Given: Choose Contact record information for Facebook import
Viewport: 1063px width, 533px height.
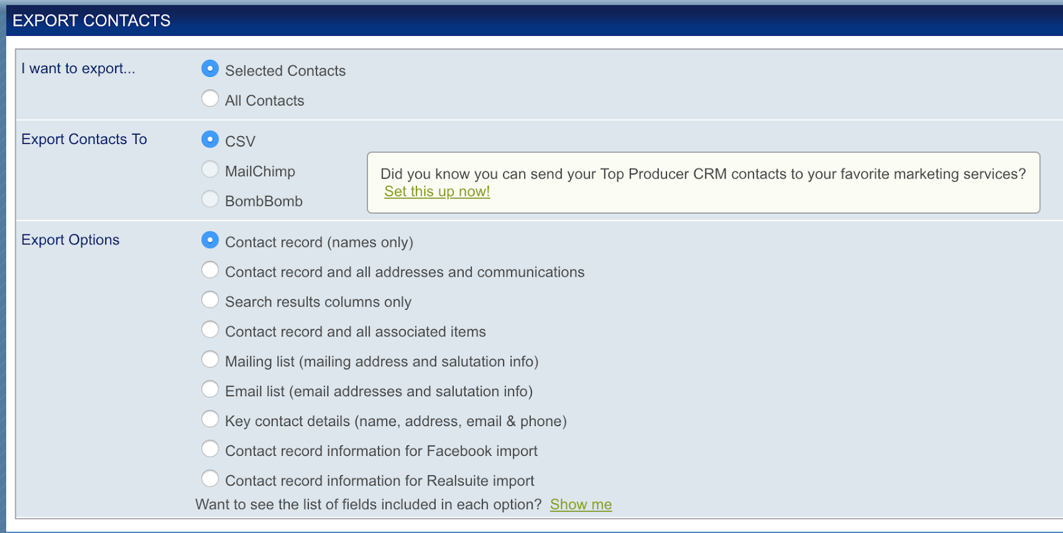Looking at the screenshot, I should (x=210, y=449).
